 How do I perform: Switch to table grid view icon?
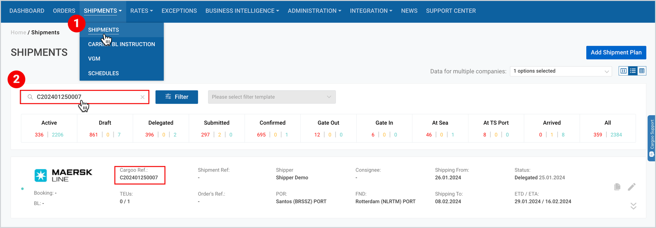click(642, 71)
